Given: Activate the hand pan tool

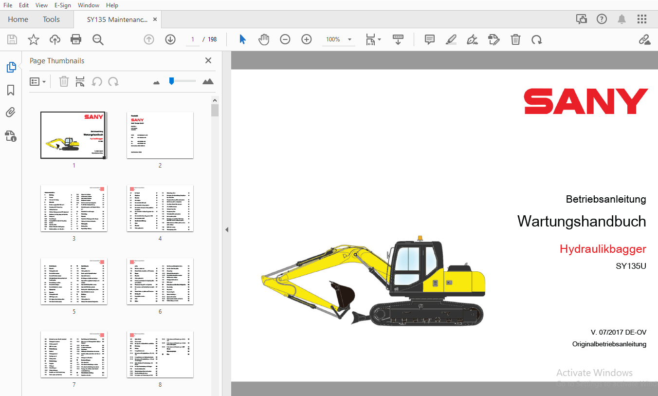Looking at the screenshot, I should pyautogui.click(x=264, y=39).
